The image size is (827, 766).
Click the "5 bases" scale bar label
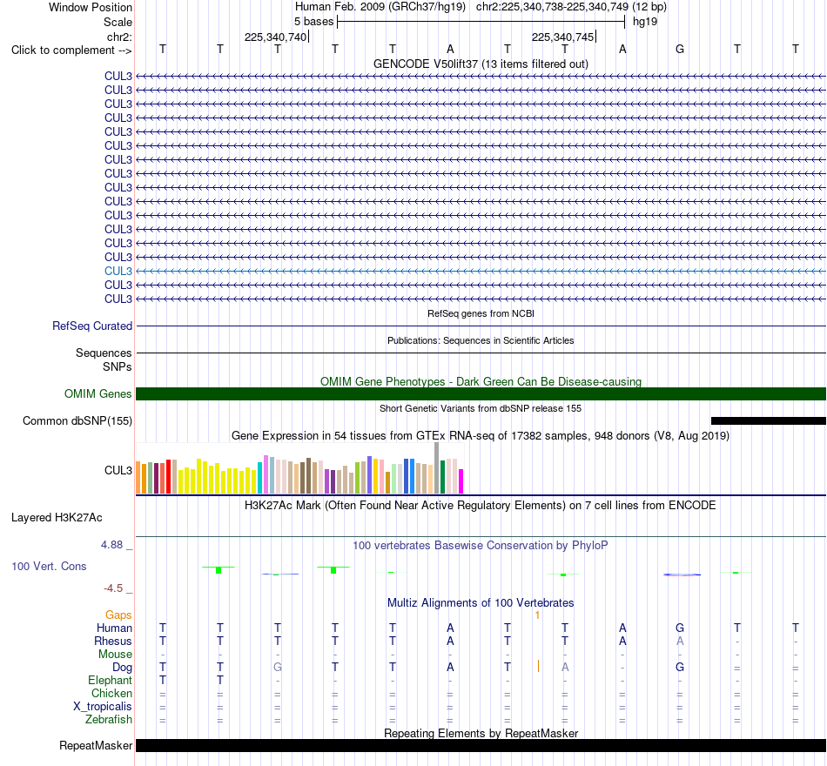click(313, 22)
